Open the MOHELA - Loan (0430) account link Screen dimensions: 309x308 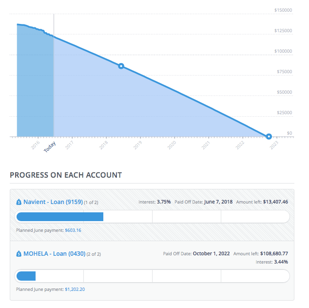pos(54,254)
